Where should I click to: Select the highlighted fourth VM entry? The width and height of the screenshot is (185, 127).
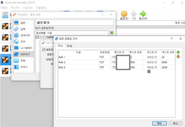point(6,60)
